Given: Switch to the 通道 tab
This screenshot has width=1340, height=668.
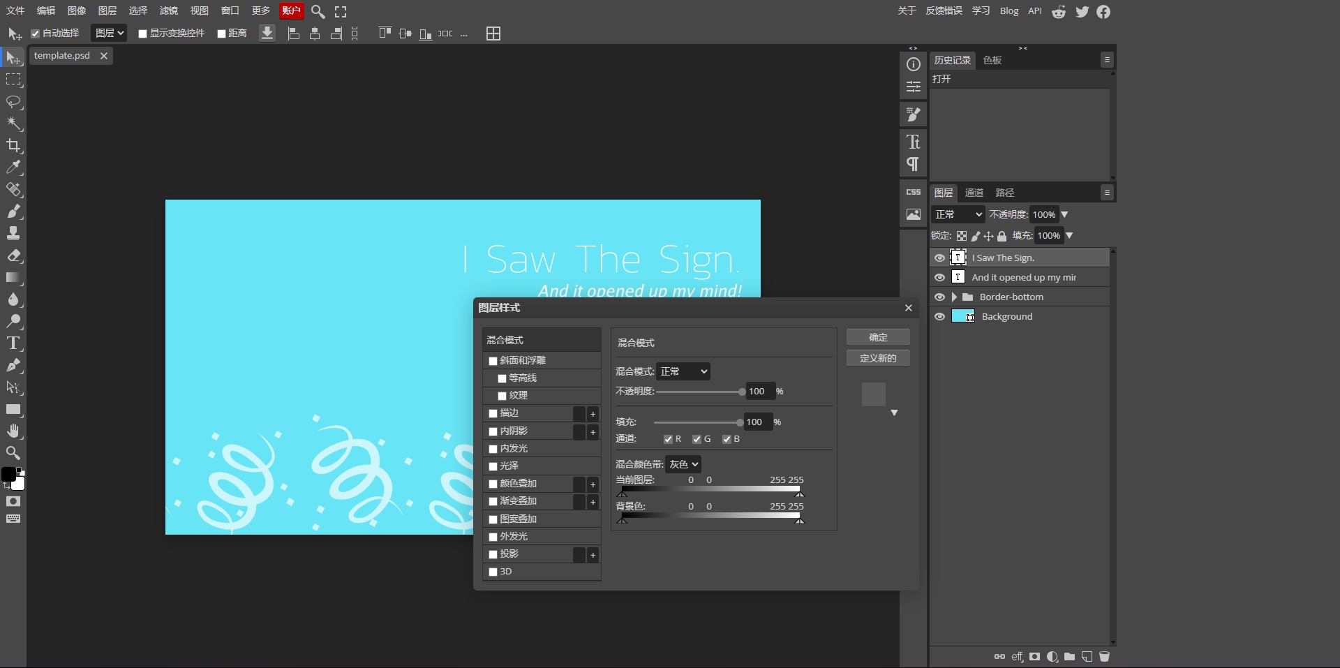Looking at the screenshot, I should tap(974, 193).
